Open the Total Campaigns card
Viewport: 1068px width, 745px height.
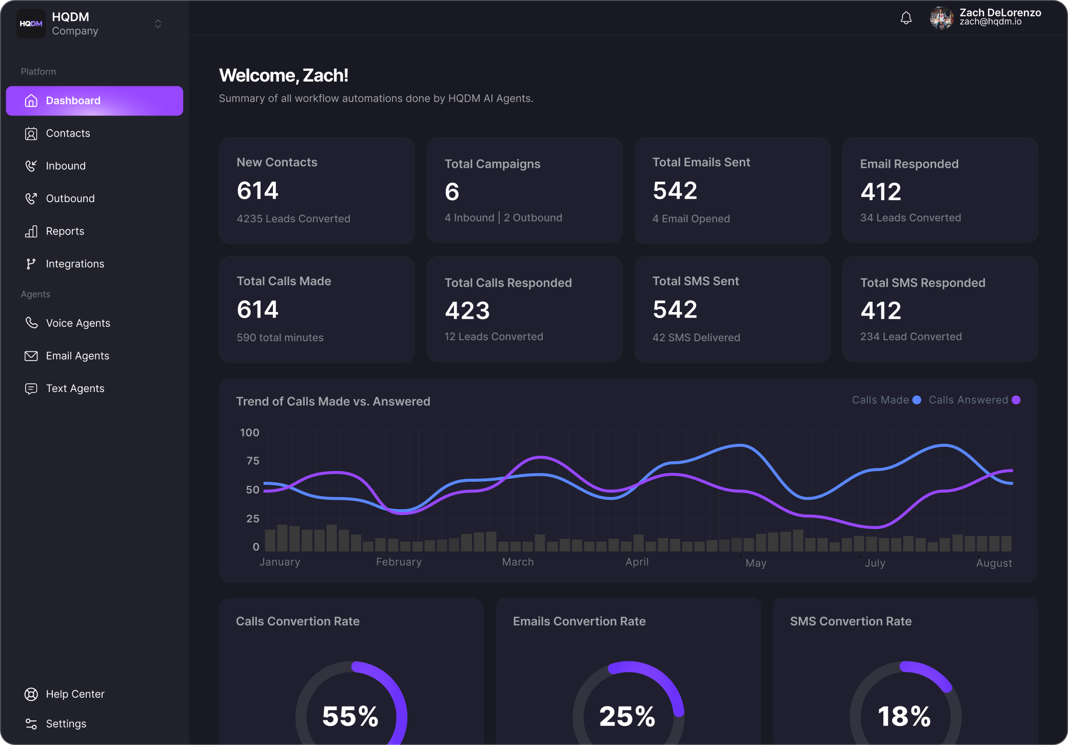(524, 190)
